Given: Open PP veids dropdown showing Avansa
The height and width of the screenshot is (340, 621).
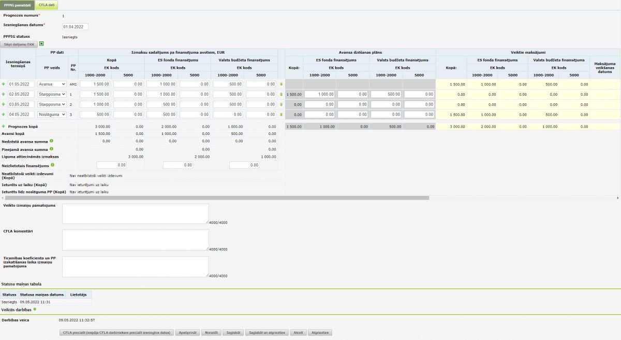Looking at the screenshot, I should tap(52, 84).
